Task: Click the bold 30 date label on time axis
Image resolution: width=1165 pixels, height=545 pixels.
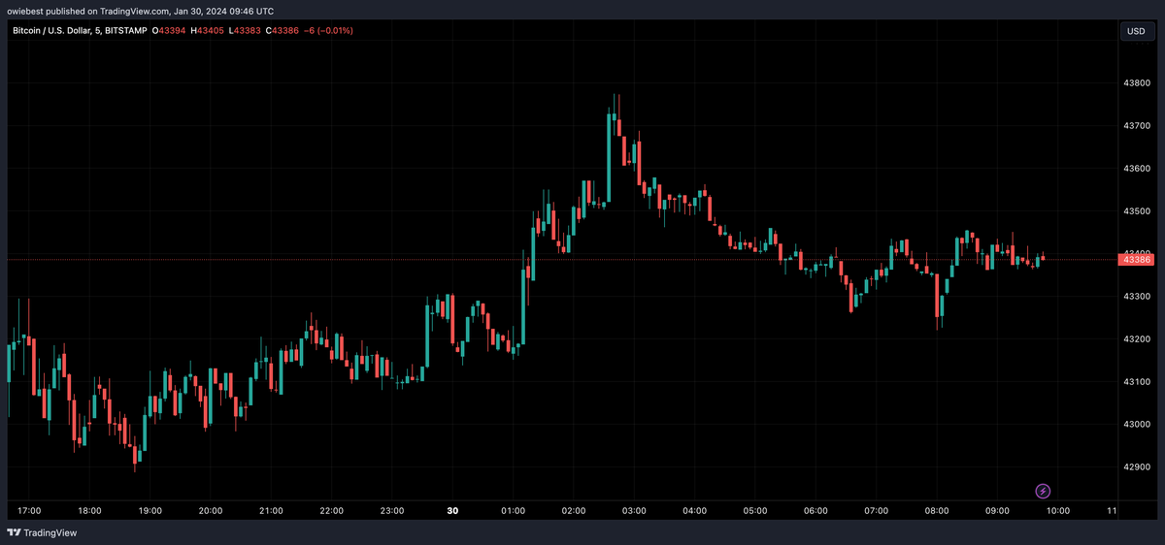Action: 452,510
